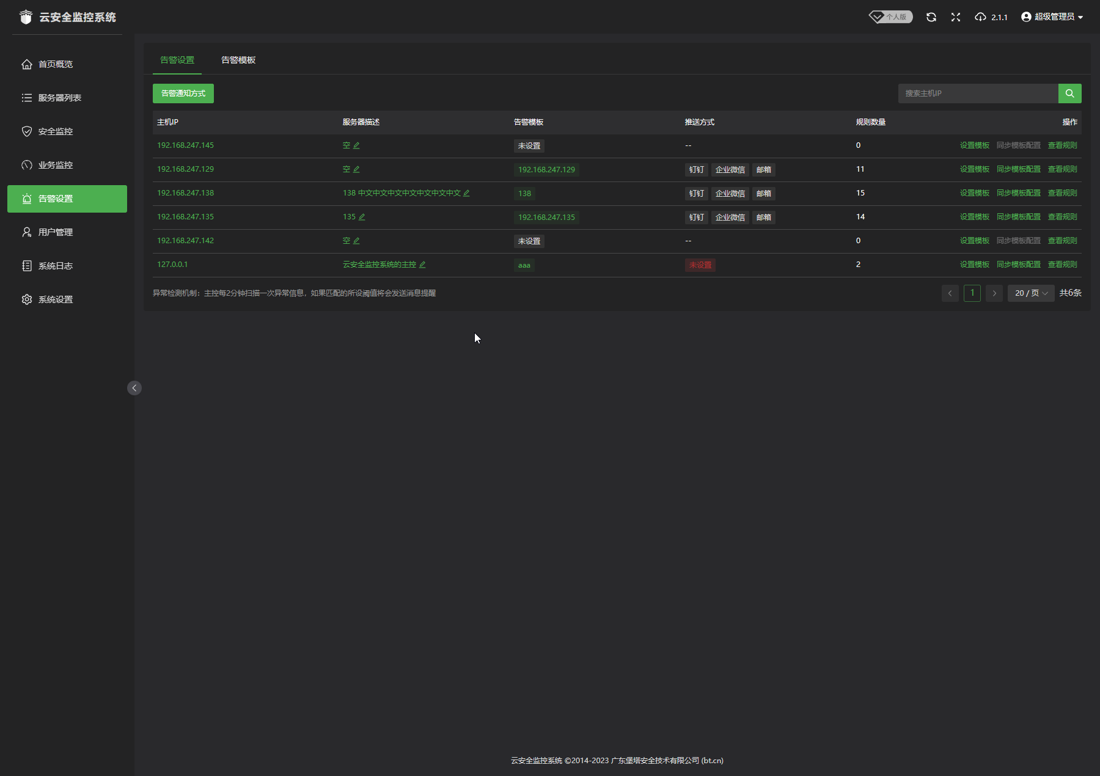
Task: Click the personal edition badge icon
Action: coord(890,17)
